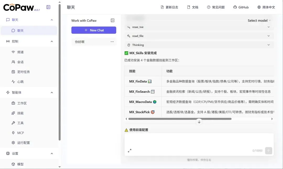Viewport: 283px width, 169px height.
Task: Open the Select model dropdown
Action: coord(259,21)
